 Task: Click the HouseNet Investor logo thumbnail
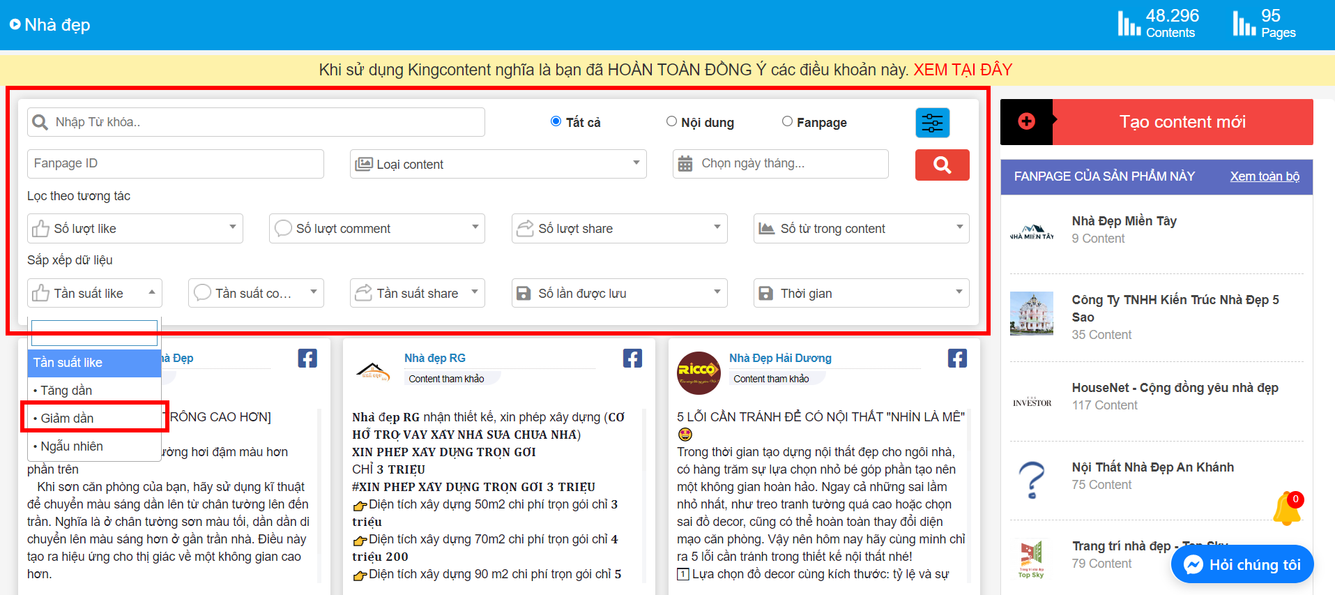pyautogui.click(x=1032, y=402)
